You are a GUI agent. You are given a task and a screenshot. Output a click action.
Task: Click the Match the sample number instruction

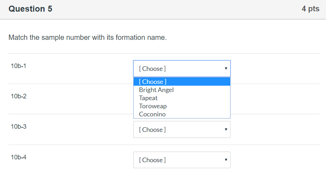coord(87,37)
